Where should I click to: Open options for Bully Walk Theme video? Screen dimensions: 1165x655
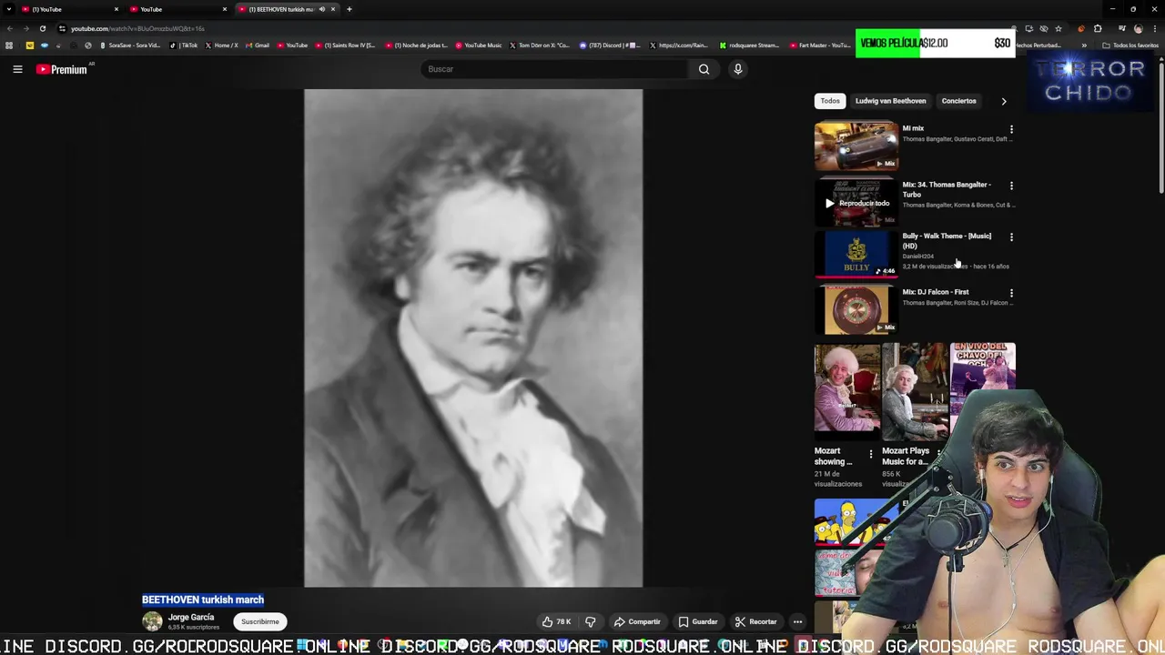point(1011,237)
